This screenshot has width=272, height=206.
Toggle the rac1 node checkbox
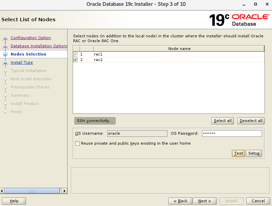pyautogui.click(x=75, y=54)
